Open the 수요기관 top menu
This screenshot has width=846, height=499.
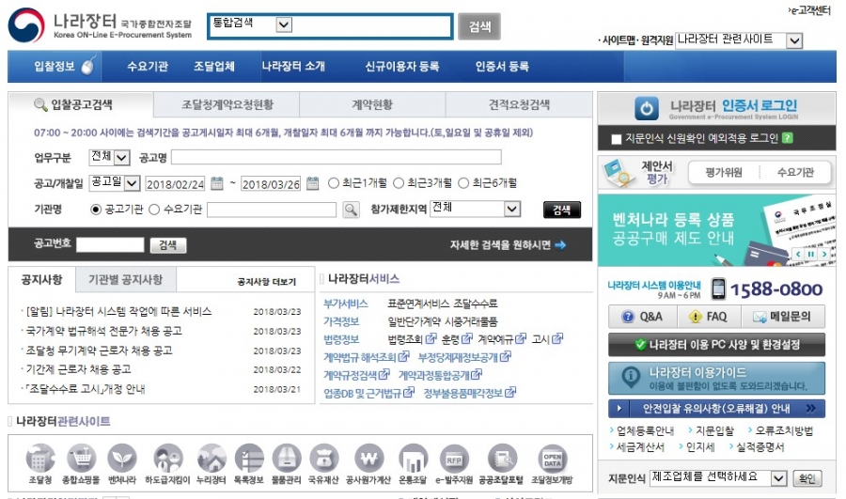[148, 67]
